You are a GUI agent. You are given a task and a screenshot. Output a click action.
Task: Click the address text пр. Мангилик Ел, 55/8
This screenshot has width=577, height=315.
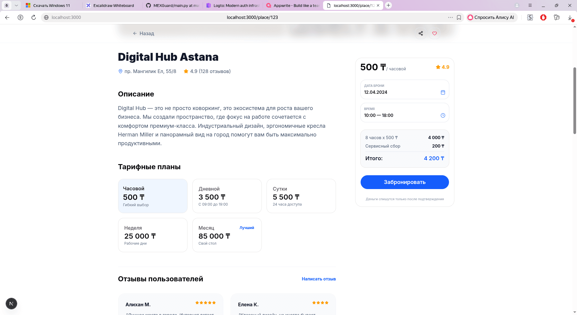(x=150, y=71)
